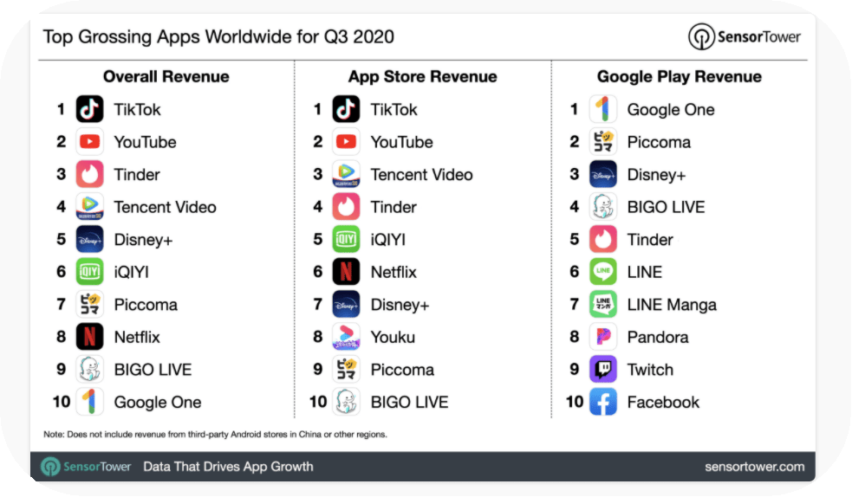Click the TikTok icon under App Store Revenue
This screenshot has width=852, height=497.
pos(346,109)
